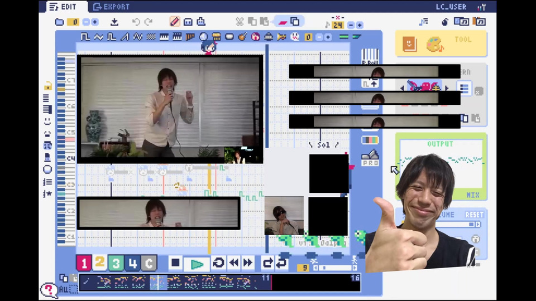Screen dimensions: 536x301
Task: Select the stamp tool
Action: click(x=201, y=22)
